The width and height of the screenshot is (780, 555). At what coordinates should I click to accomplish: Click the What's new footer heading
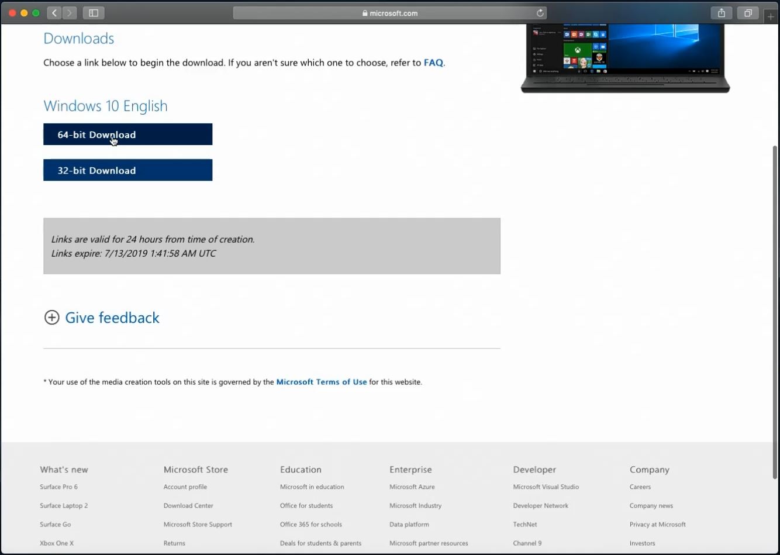tap(64, 470)
